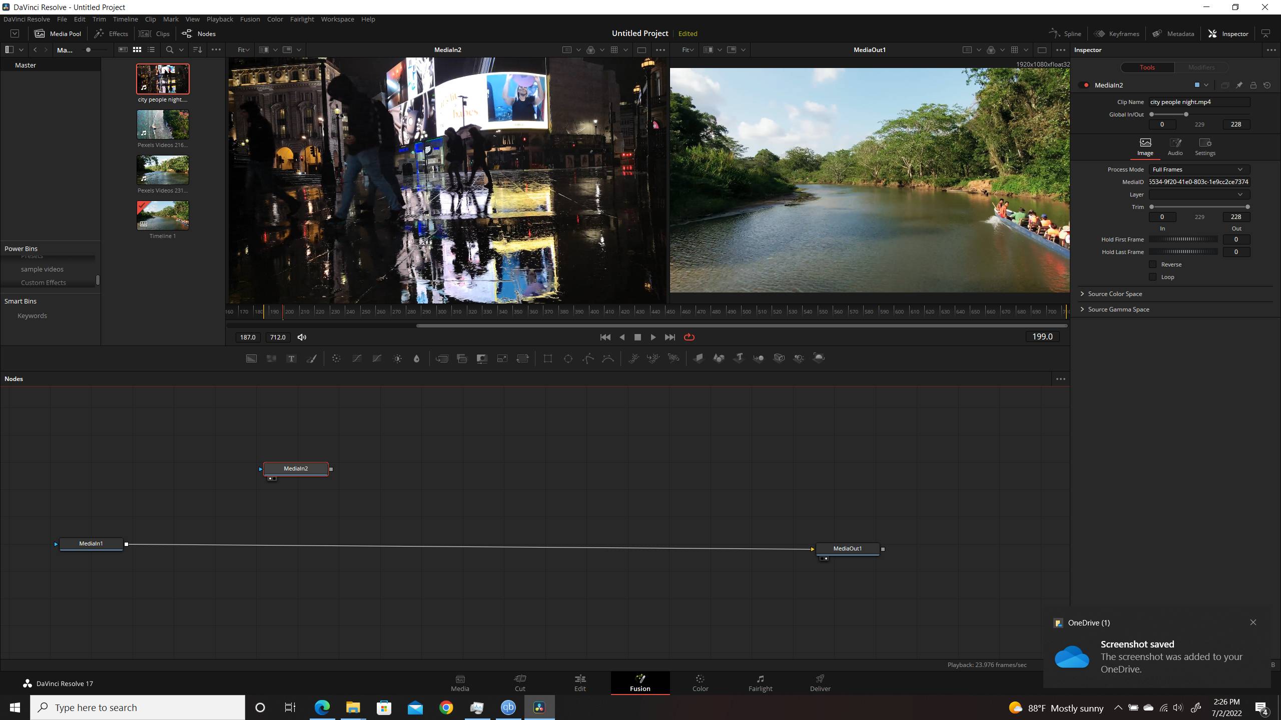Add a Background node from the toolbar

[251, 358]
